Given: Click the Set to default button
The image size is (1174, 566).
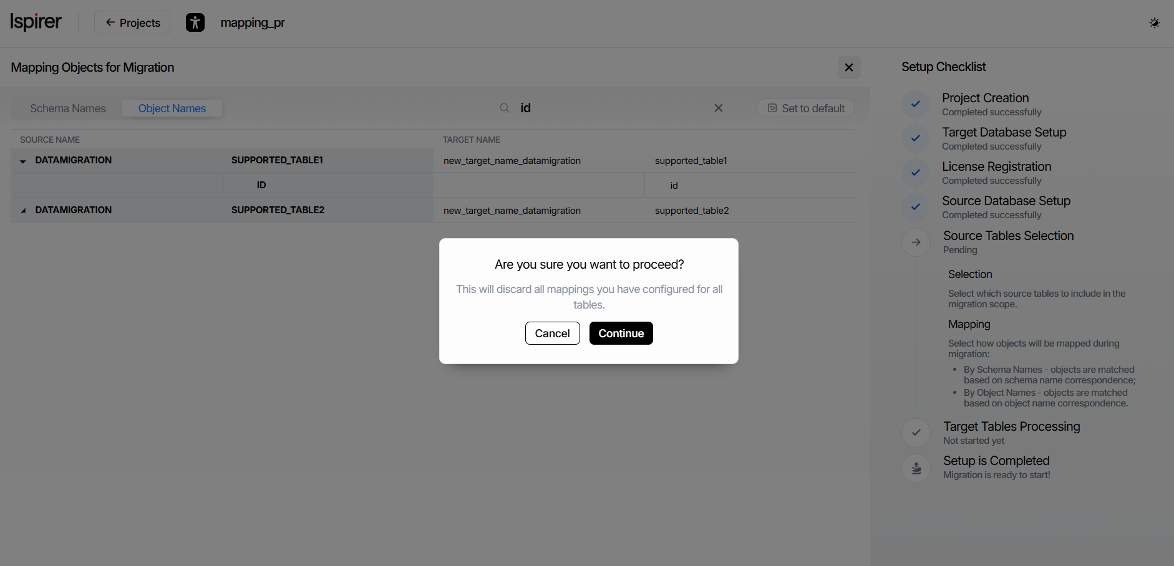Looking at the screenshot, I should (x=805, y=108).
